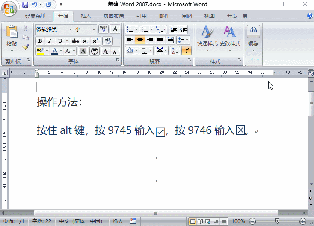
Task: Click the Sort A-Z icon
Action: point(175,51)
